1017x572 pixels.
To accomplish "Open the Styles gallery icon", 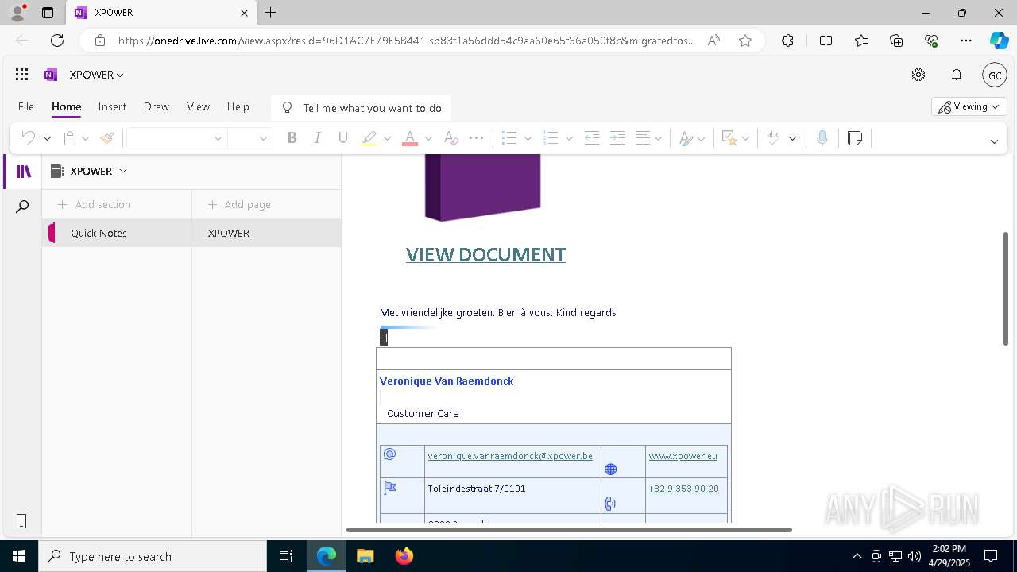I will [686, 138].
